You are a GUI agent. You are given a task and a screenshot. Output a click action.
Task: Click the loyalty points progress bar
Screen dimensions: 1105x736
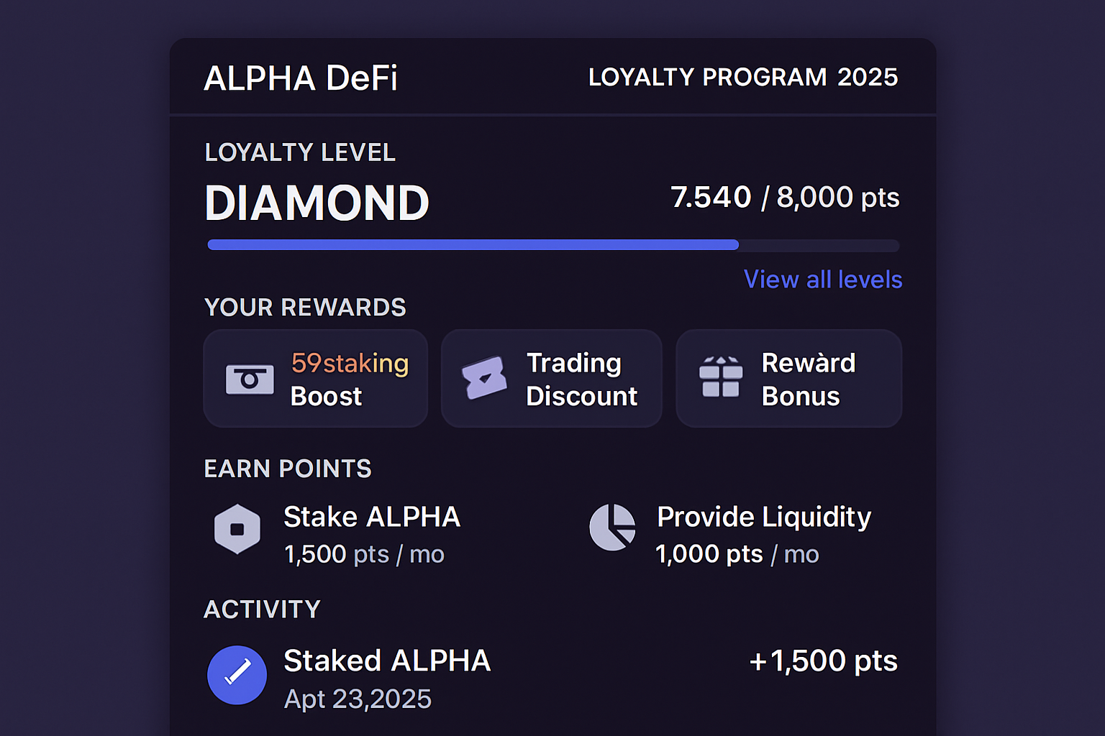(552, 245)
